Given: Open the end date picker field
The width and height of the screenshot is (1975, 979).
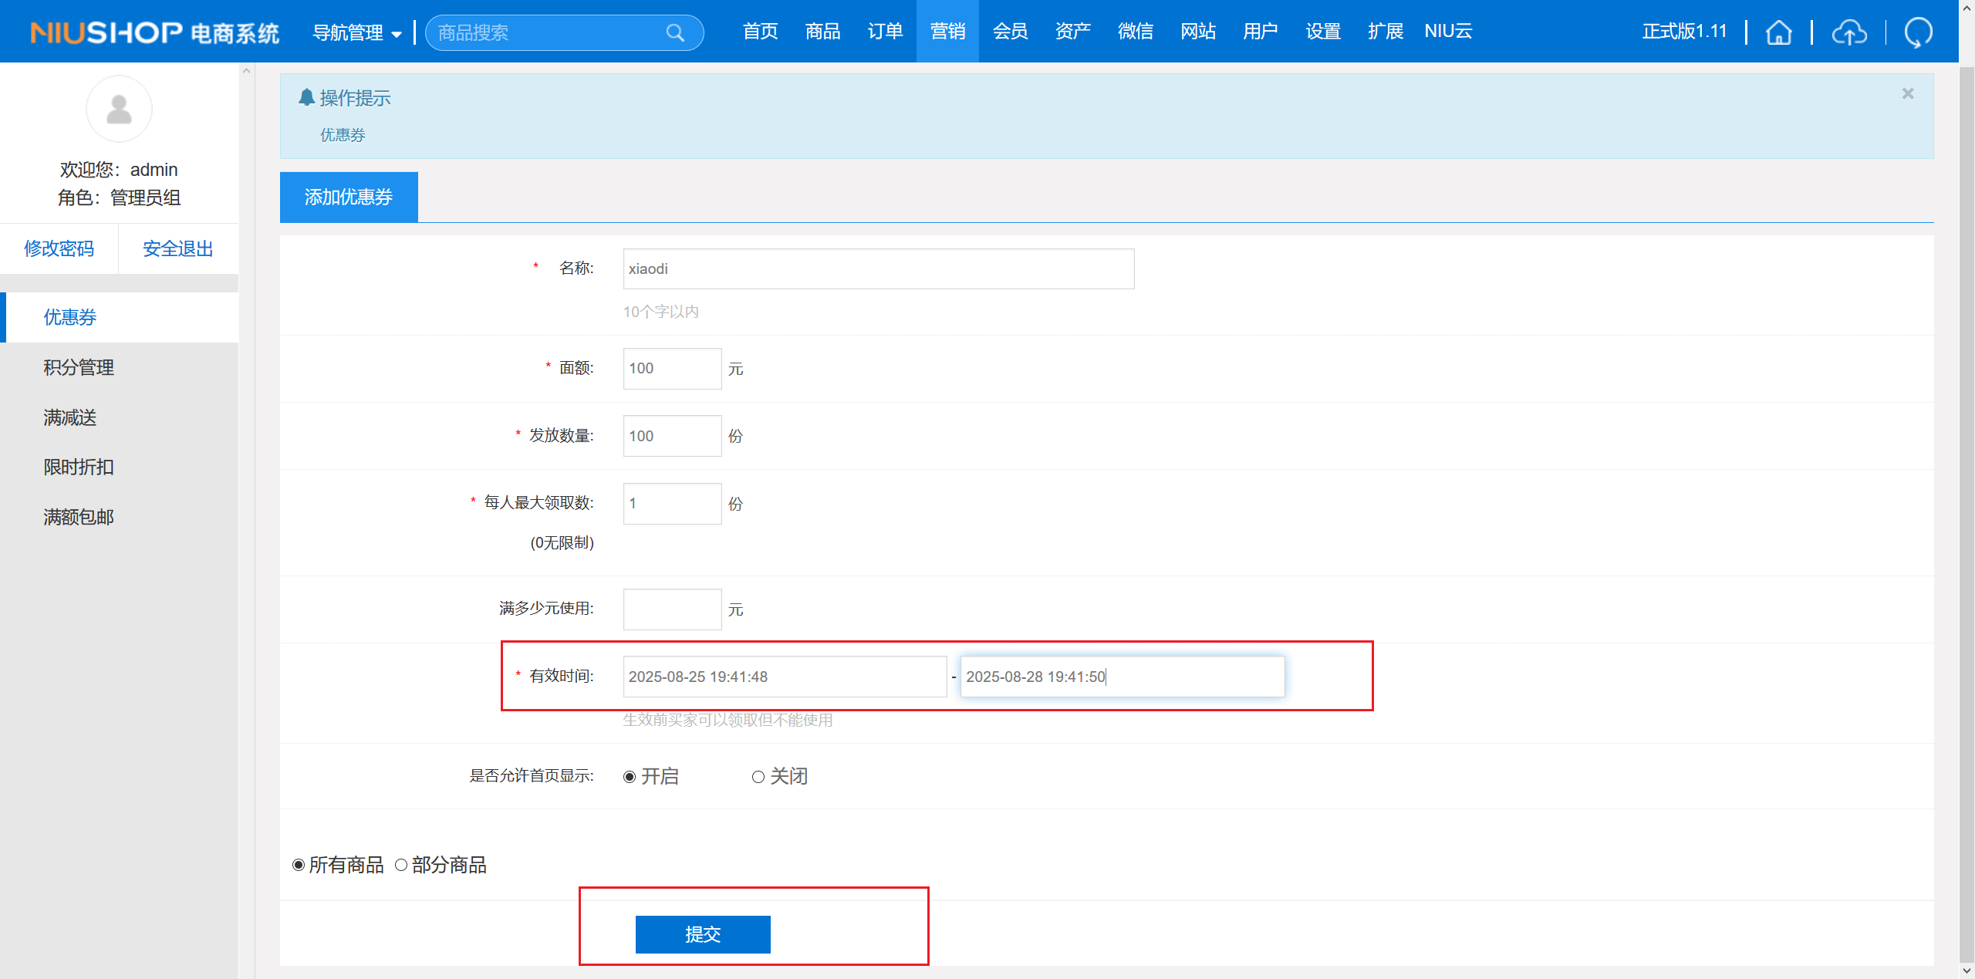Looking at the screenshot, I should [1122, 677].
